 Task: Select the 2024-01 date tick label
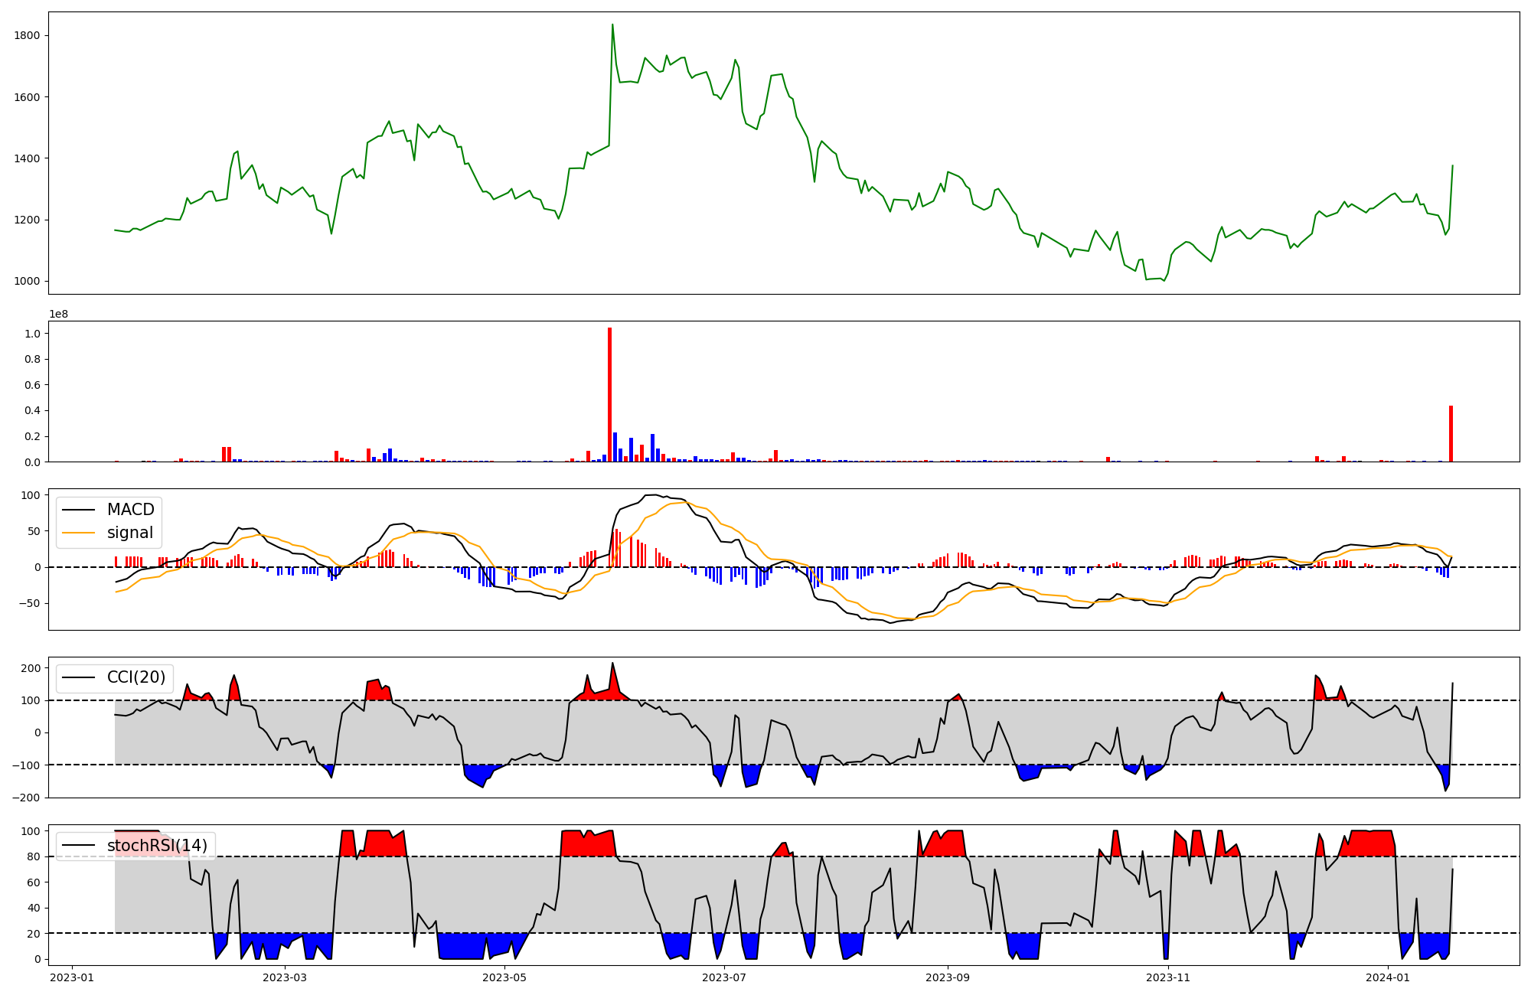[1388, 977]
